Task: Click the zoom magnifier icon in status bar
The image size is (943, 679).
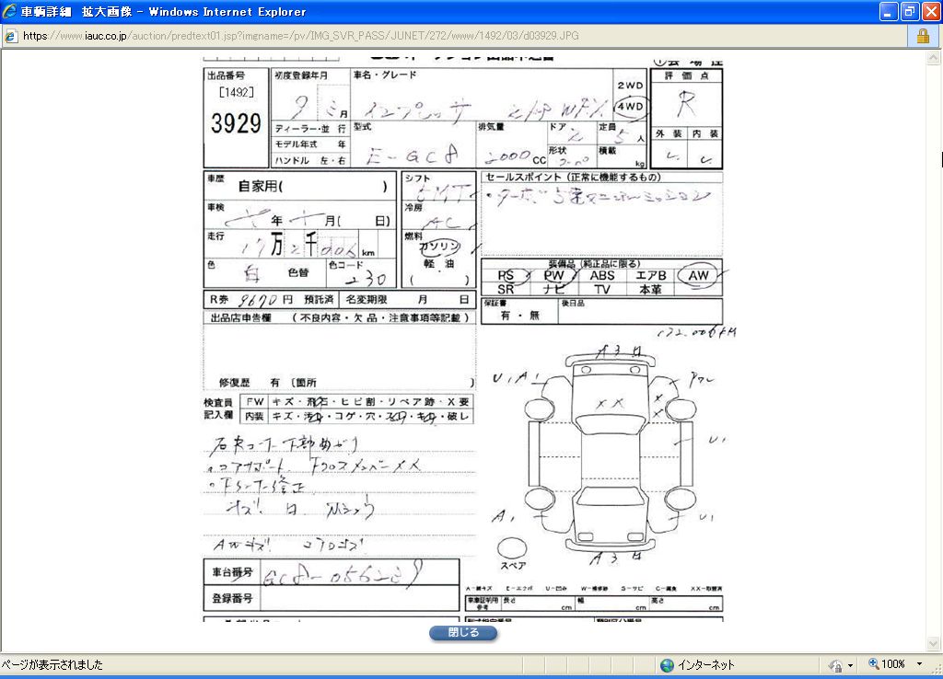Action: (872, 664)
